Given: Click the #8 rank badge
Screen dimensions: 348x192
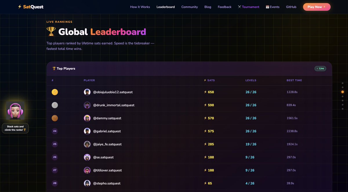Looking at the screenshot, I should [55, 183].
